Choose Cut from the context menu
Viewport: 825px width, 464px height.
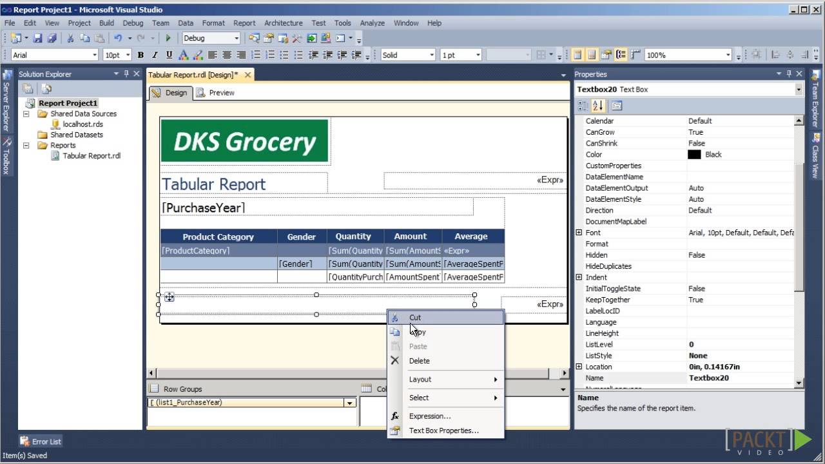pos(445,317)
